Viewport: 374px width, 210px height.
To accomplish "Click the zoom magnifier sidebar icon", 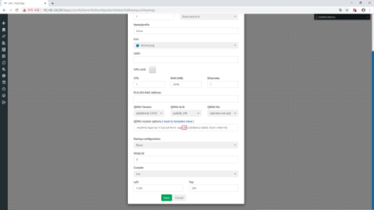I will point(4,69).
